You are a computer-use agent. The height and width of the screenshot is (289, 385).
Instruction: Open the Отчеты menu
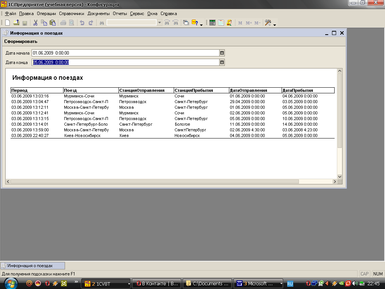[120, 14]
